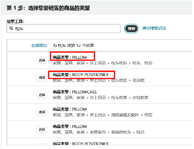This screenshot has height=149, width=194.
Task: Click the 搜索 search button
Action: click(131, 29)
